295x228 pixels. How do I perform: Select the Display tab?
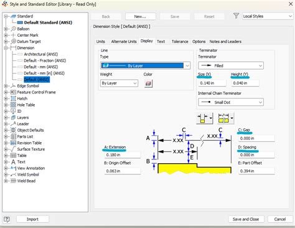(147, 41)
